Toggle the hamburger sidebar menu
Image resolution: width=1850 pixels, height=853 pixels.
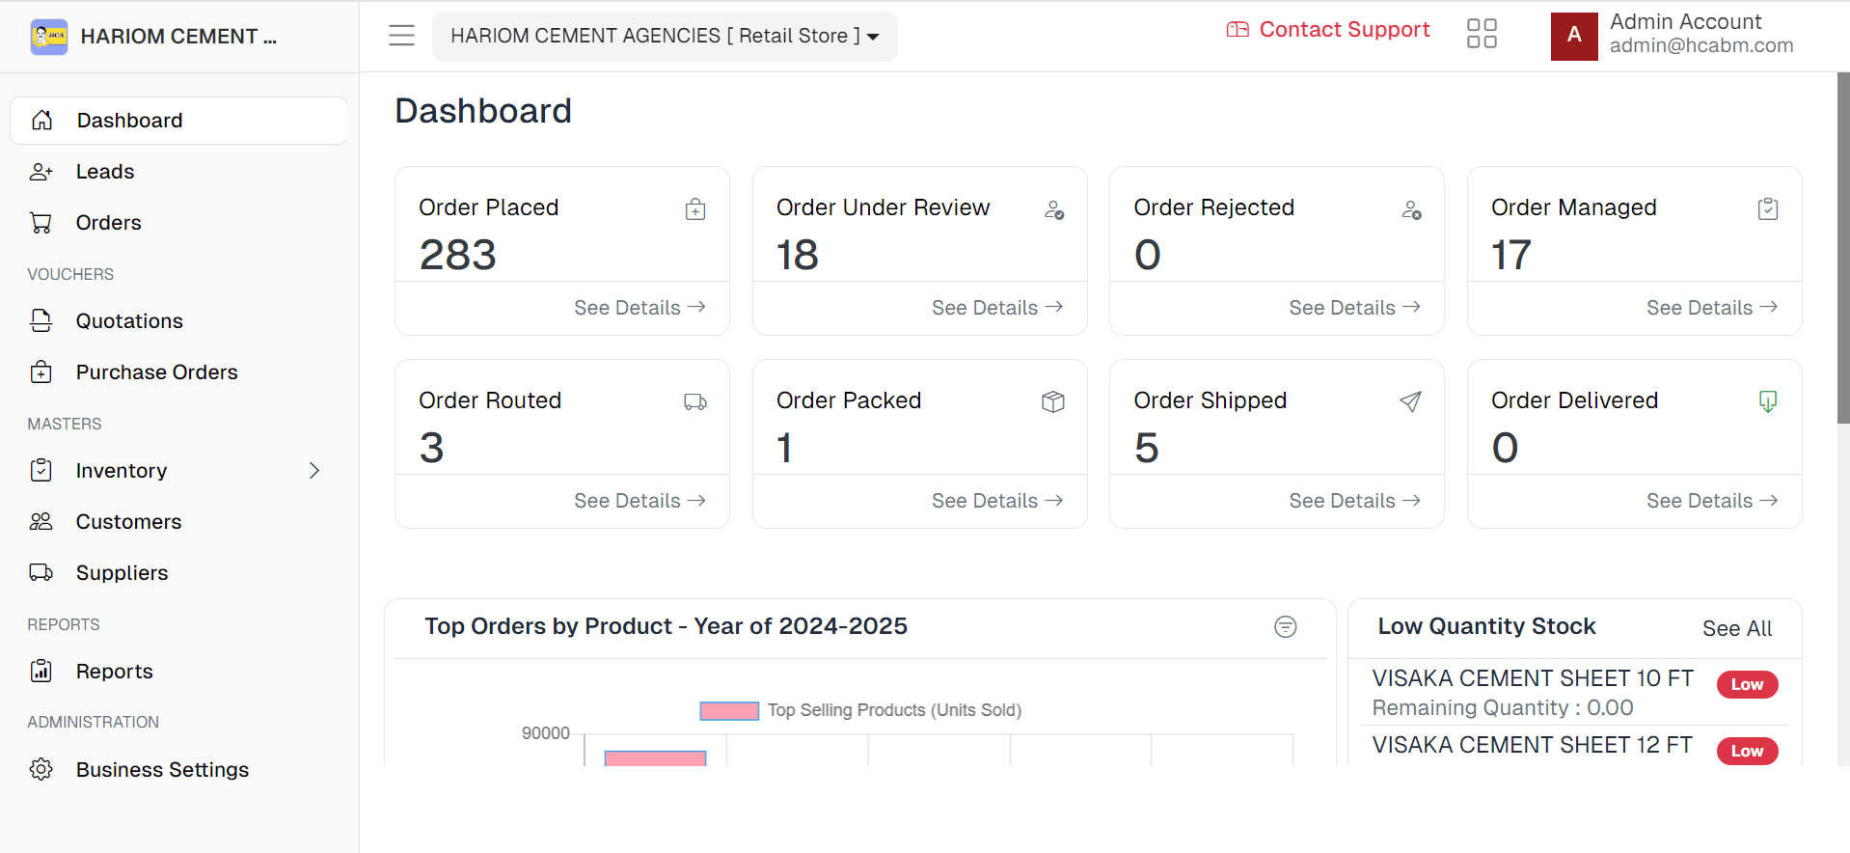(401, 36)
